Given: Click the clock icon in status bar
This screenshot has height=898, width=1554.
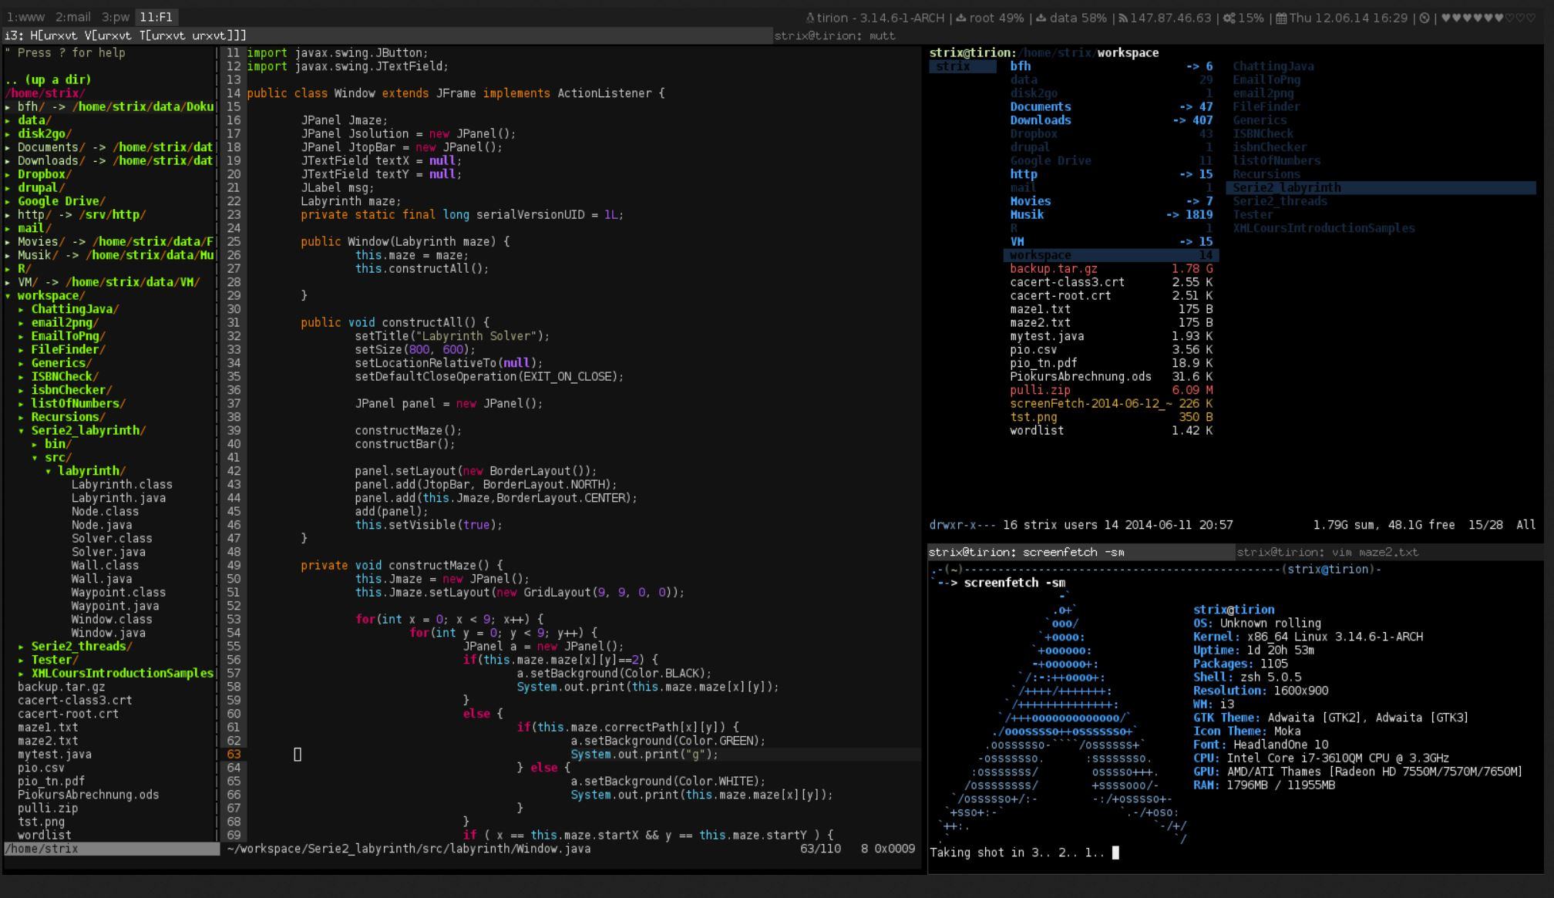Looking at the screenshot, I should click(x=1424, y=18).
